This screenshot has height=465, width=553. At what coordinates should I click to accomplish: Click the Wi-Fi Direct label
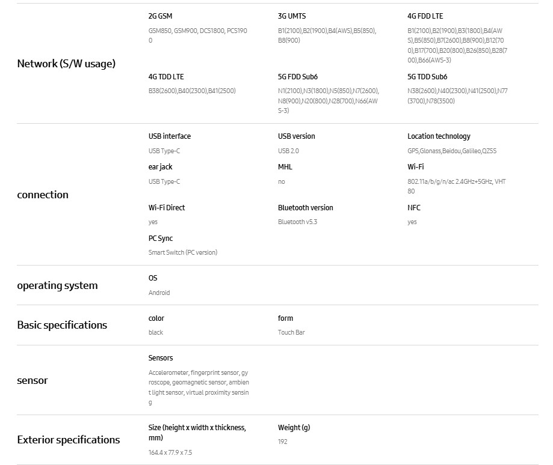tap(167, 208)
